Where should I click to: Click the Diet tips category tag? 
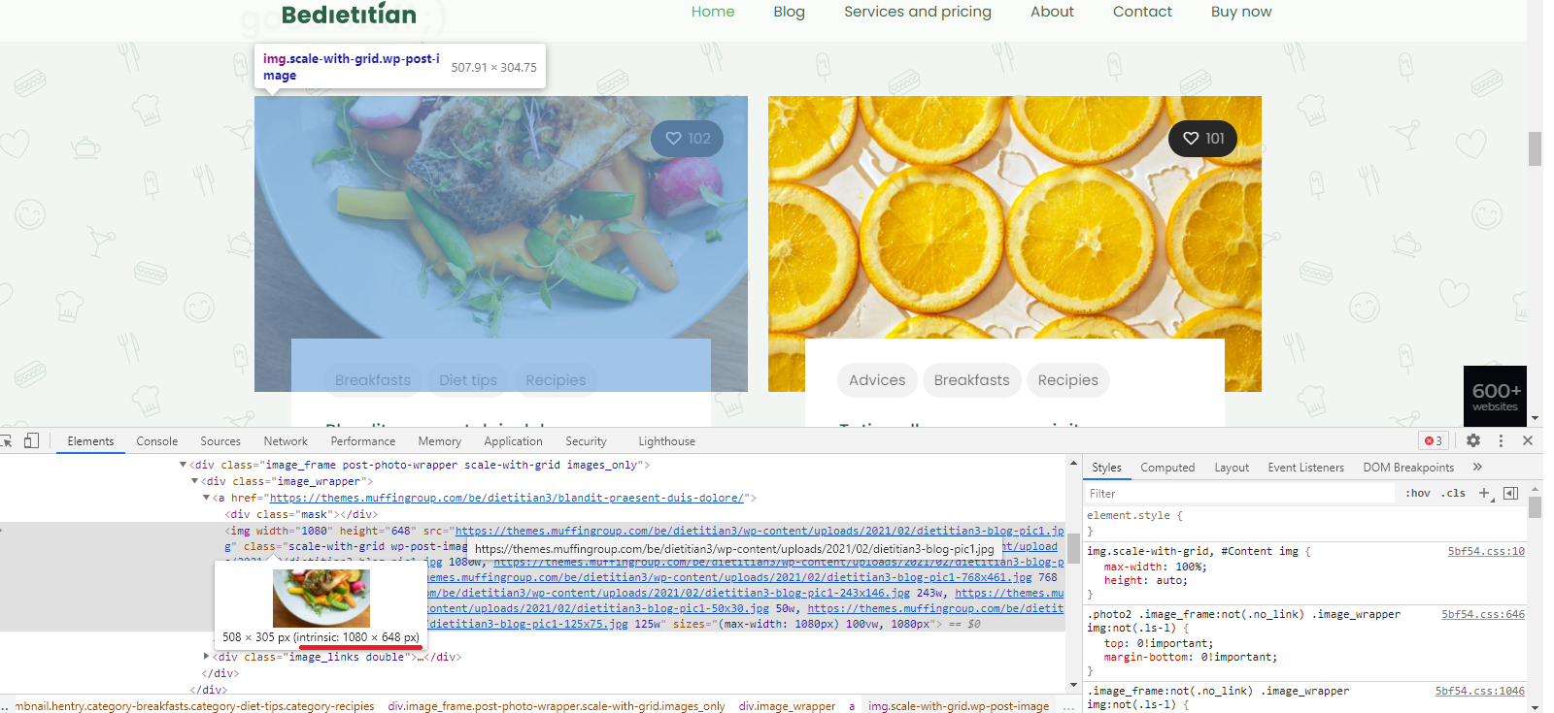tap(468, 380)
